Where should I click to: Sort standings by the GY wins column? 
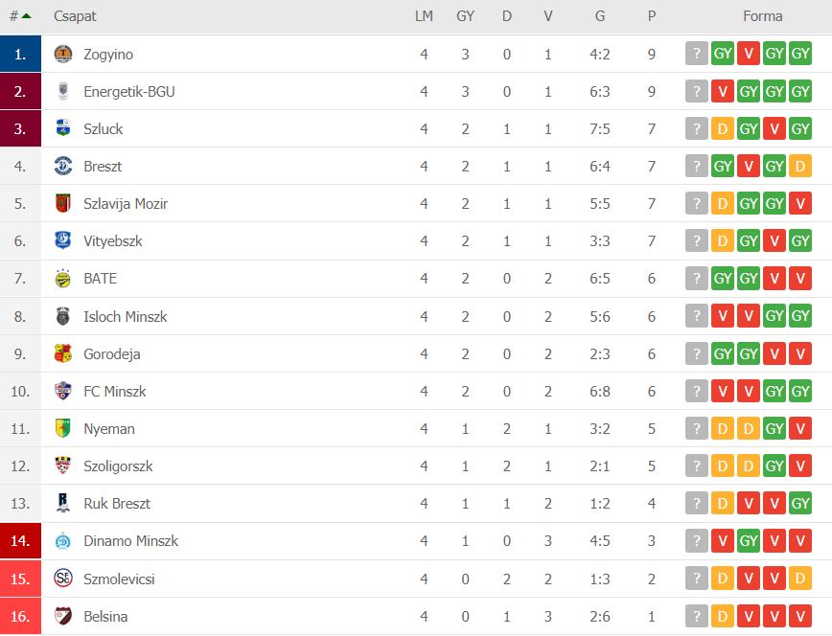point(465,16)
